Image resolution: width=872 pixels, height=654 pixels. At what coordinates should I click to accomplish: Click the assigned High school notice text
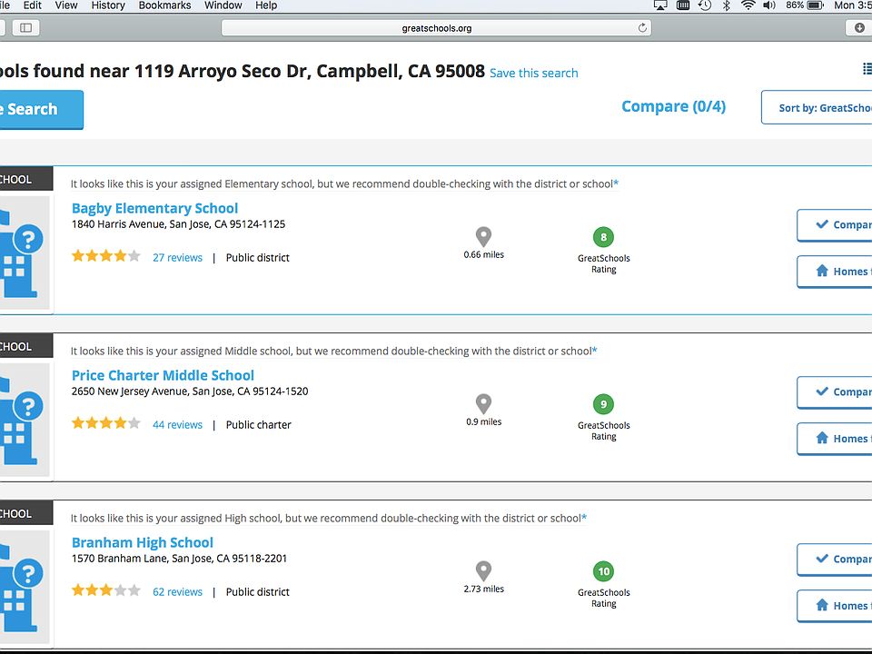[x=329, y=519]
